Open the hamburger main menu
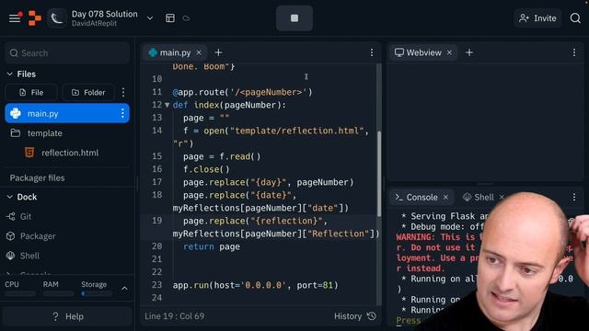 15,18
